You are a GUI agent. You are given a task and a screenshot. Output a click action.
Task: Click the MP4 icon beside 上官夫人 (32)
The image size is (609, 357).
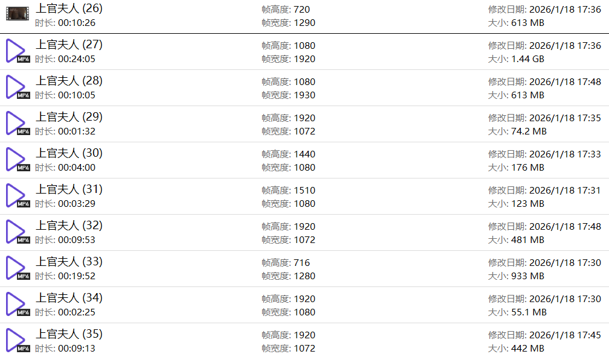coord(16,232)
